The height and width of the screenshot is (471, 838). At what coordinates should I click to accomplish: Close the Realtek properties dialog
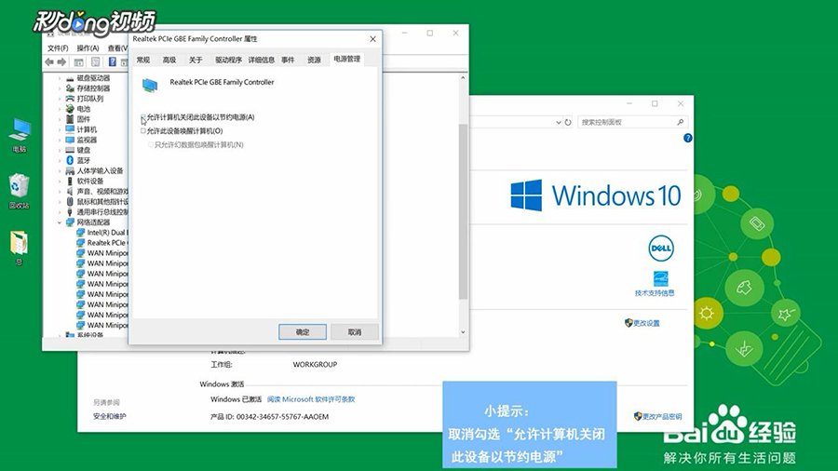pos(373,39)
